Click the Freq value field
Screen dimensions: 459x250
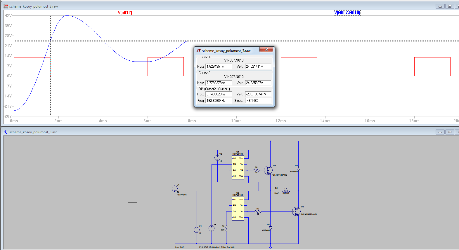click(x=218, y=101)
